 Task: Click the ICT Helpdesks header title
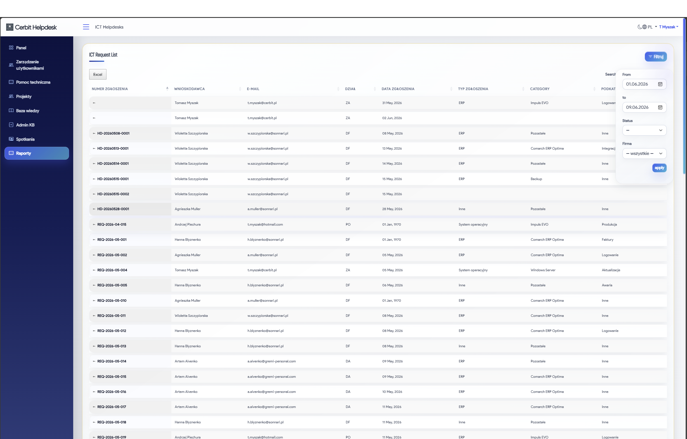[109, 27]
